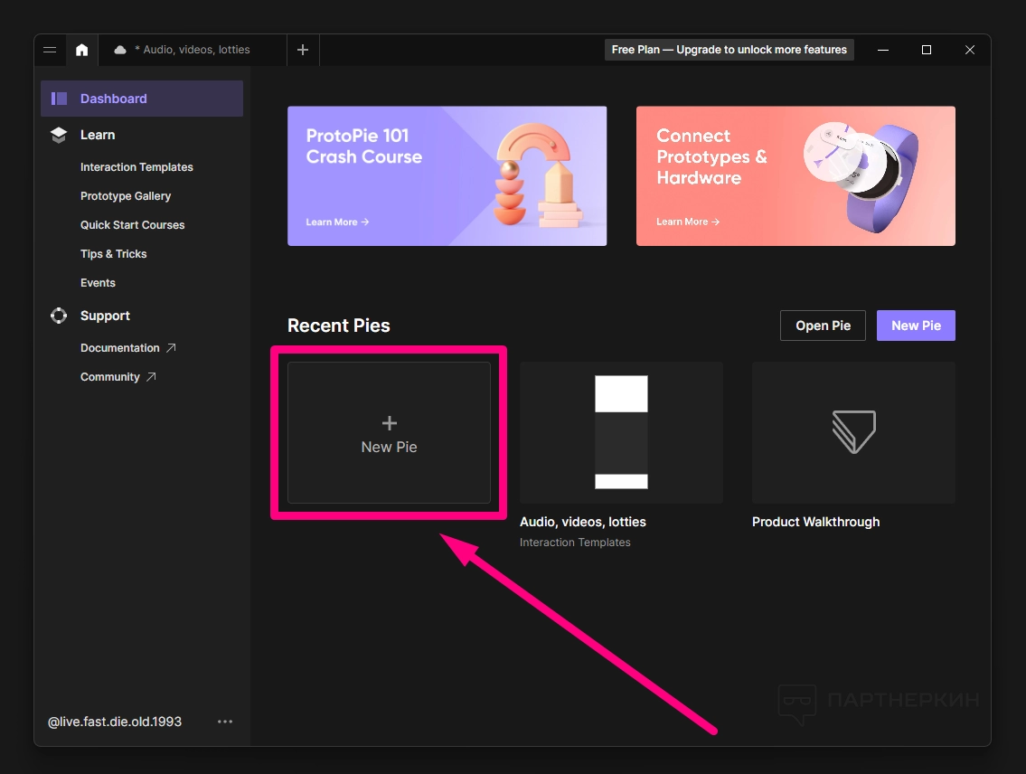Open the hamburger menu icon

click(50, 50)
